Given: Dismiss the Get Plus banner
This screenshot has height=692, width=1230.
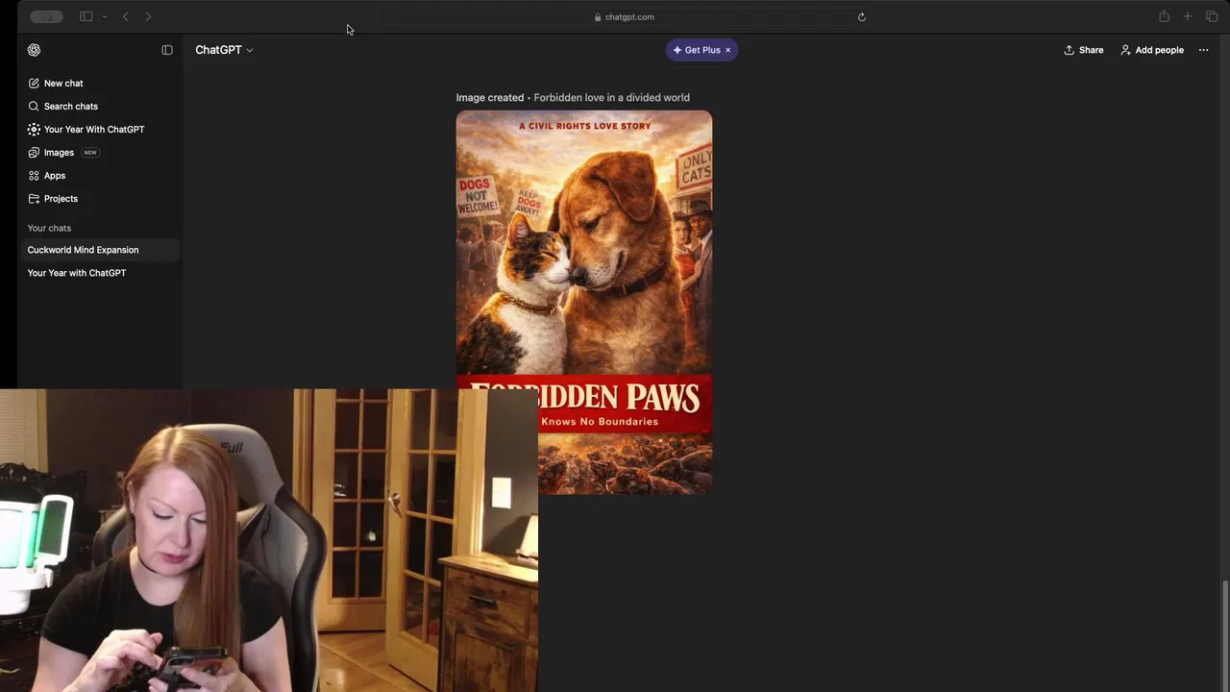Looking at the screenshot, I should 728,50.
